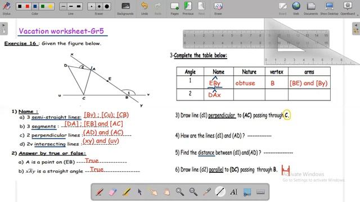The image size is (360, 202).
Task: Choose the red pen color
Action: click(x=28, y=6)
